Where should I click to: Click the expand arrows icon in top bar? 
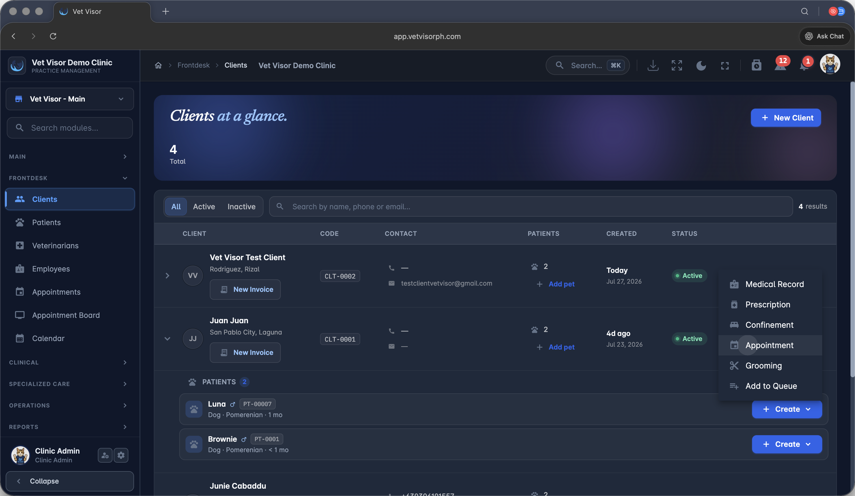[677, 65]
